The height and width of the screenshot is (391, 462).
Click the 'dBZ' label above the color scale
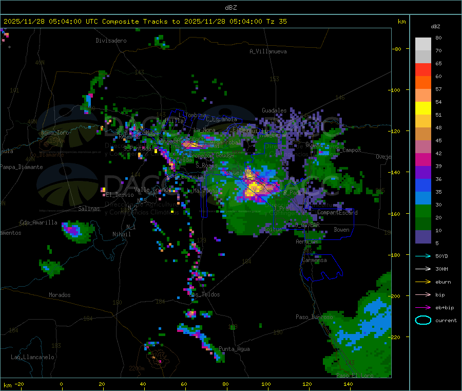[435, 27]
